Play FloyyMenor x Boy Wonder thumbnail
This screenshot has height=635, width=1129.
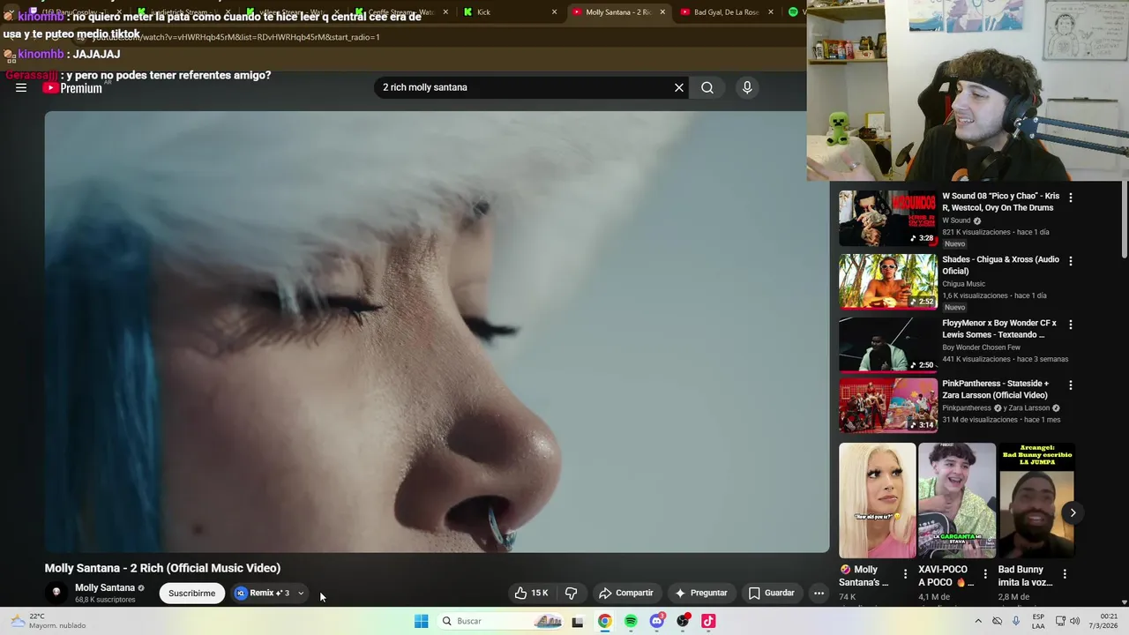(x=888, y=345)
